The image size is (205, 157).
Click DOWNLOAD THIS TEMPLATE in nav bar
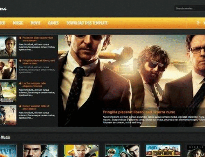tap(87, 23)
